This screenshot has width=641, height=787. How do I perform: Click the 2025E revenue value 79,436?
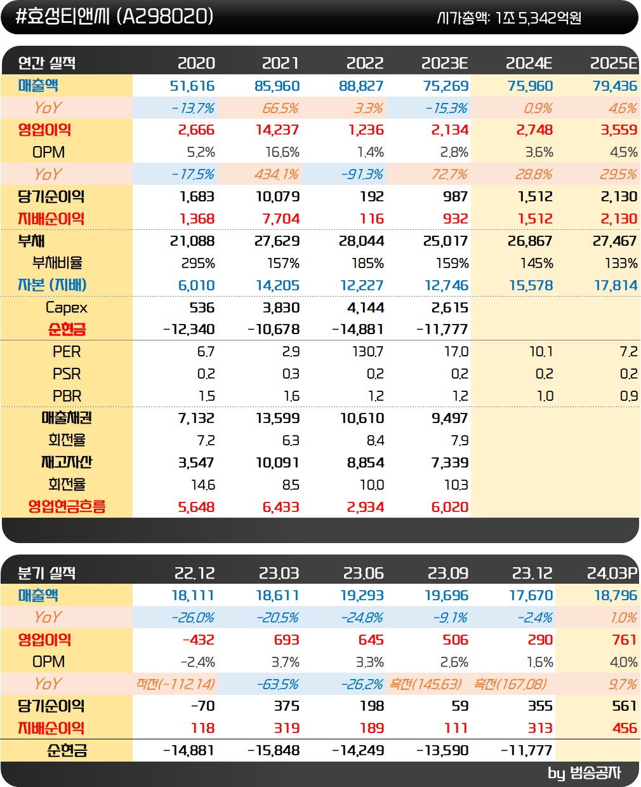[x=615, y=86]
